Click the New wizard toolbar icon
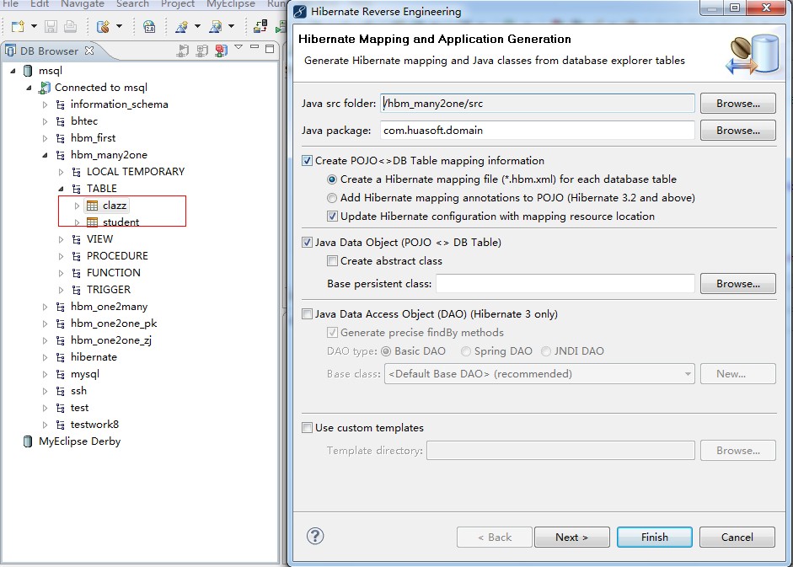This screenshot has width=793, height=567. tap(18, 26)
